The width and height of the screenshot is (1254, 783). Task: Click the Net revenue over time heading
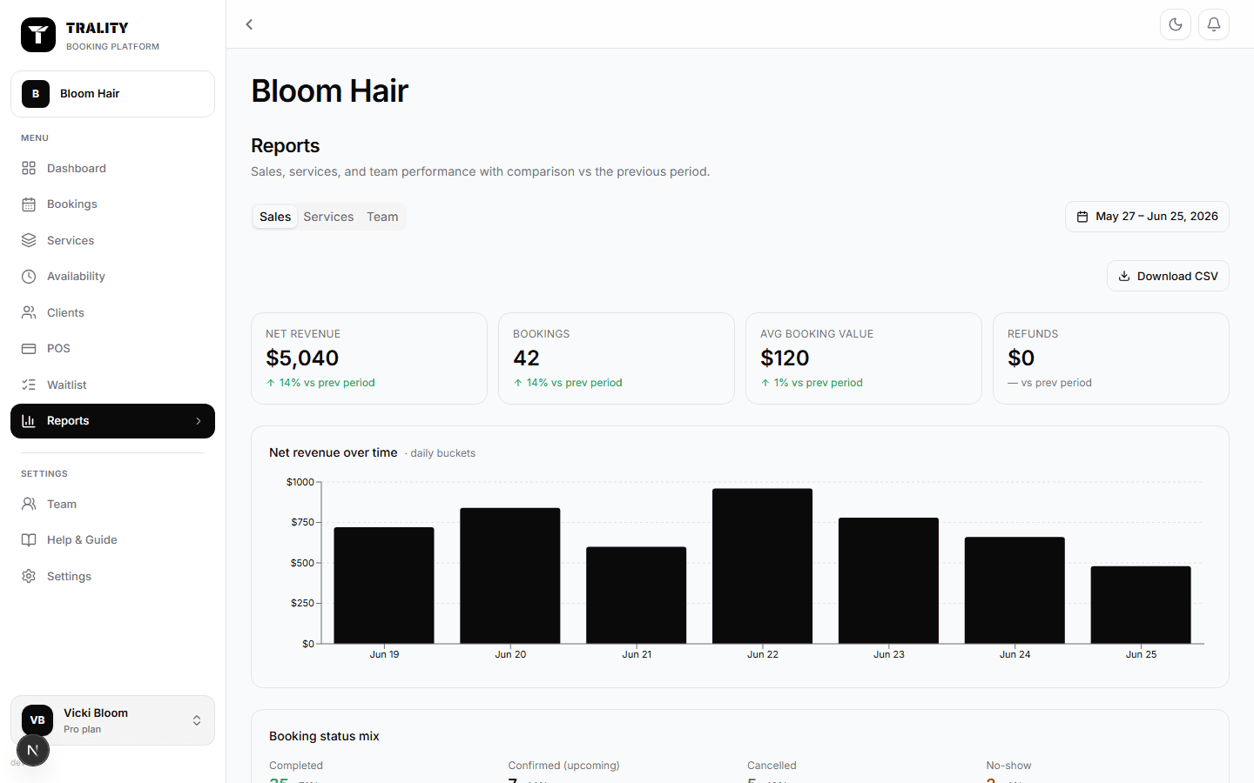click(x=334, y=452)
